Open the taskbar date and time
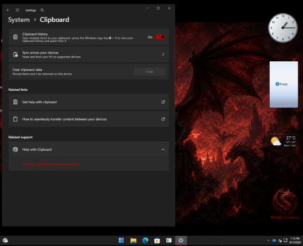 (295, 241)
